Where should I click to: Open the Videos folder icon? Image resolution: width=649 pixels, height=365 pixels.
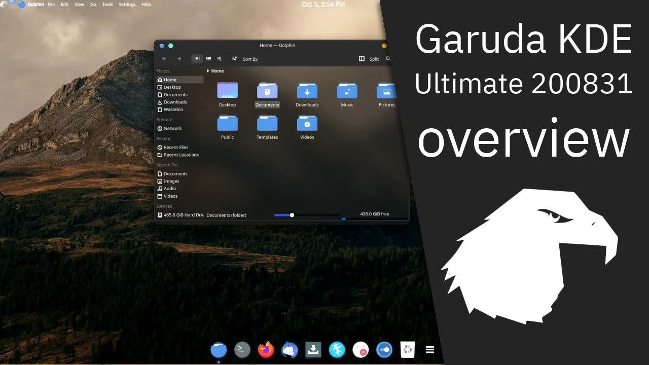click(x=307, y=127)
